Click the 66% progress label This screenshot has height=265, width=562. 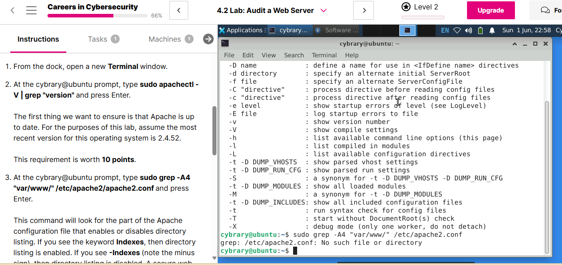[x=156, y=16]
